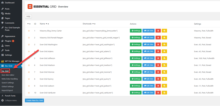
Task: Duplicate the Even Grid Jackson grid
Action: 164,86
